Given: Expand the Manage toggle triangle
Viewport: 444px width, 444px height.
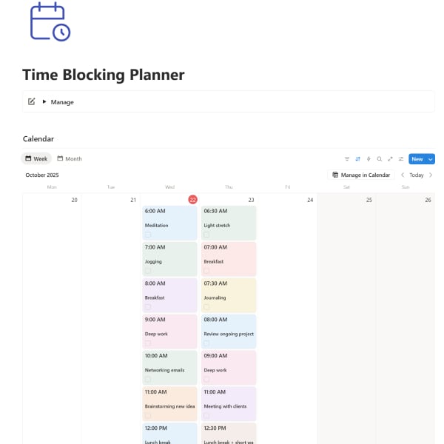Looking at the screenshot, I should tap(44, 101).
